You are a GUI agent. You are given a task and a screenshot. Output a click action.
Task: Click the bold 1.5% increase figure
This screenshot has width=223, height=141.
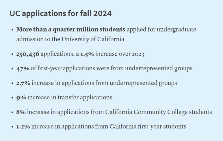click(87, 54)
